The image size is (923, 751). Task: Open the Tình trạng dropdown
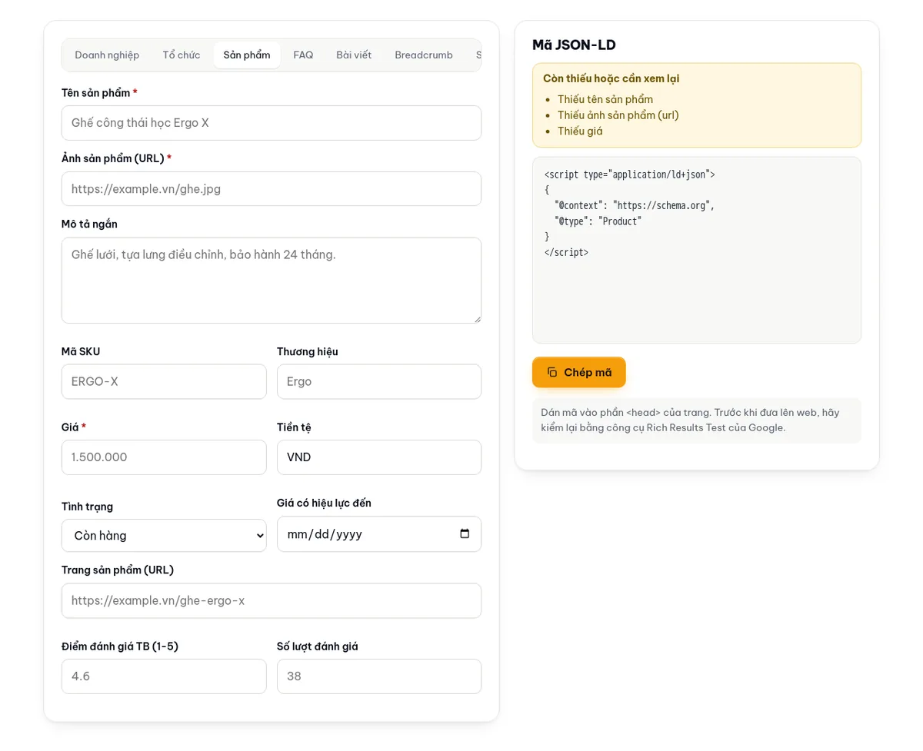(x=164, y=536)
